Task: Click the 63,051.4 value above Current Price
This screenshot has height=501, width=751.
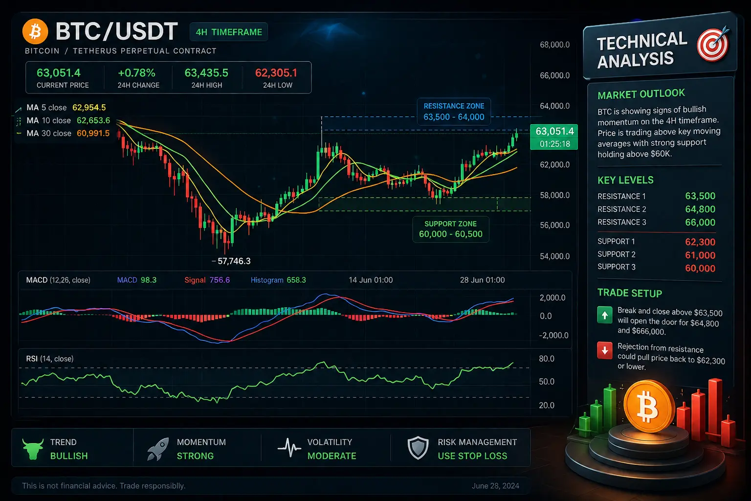Action: 59,73
